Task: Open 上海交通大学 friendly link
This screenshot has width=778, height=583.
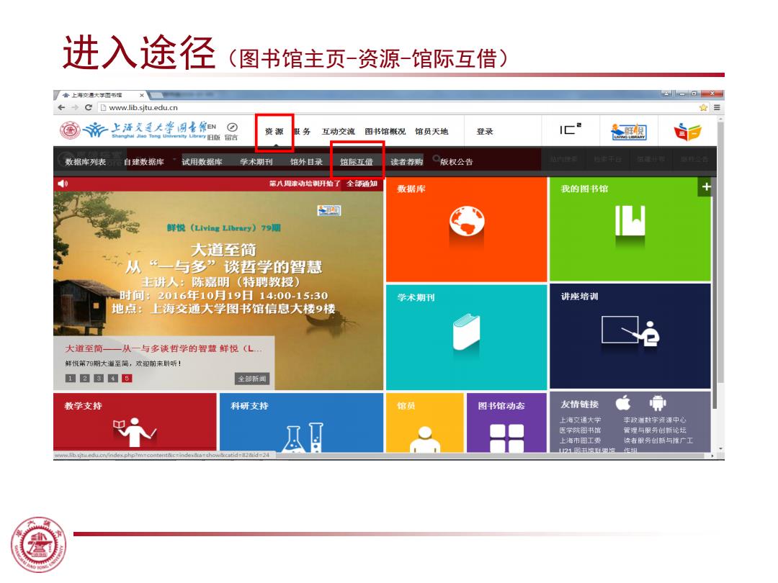Action: click(x=580, y=420)
